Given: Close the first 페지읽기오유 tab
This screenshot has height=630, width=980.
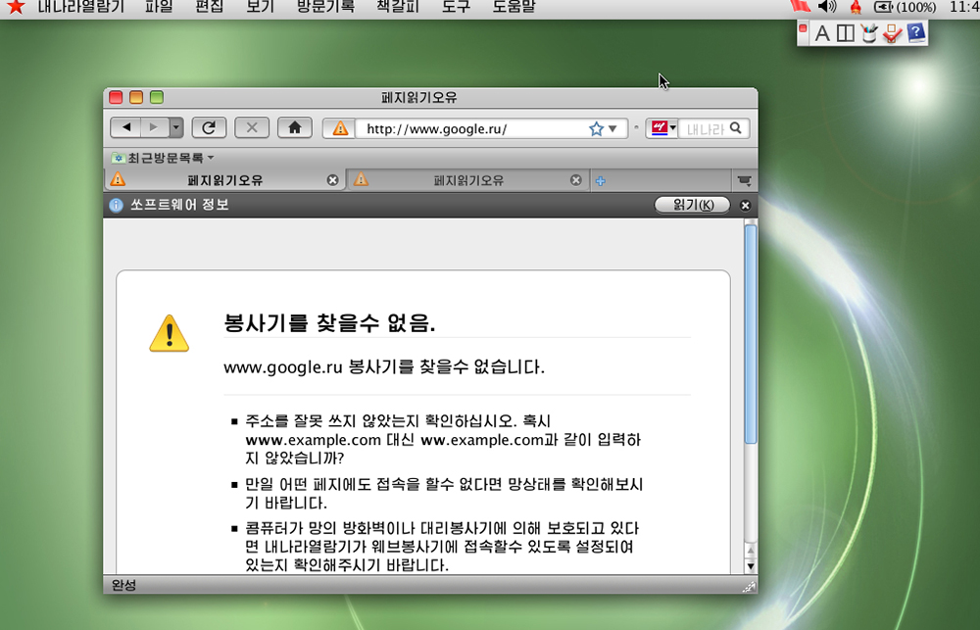Looking at the screenshot, I should coord(332,180).
